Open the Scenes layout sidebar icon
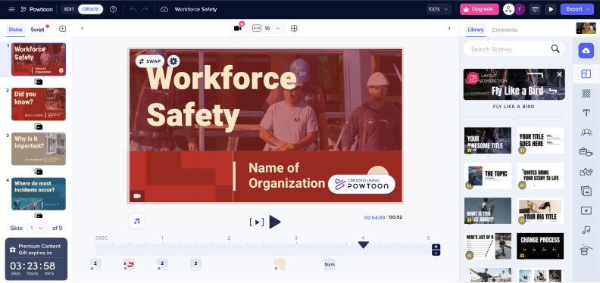The height and width of the screenshot is (283, 600). [x=586, y=74]
